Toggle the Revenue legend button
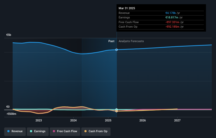This screenshot has width=216, height=138. click(15, 131)
